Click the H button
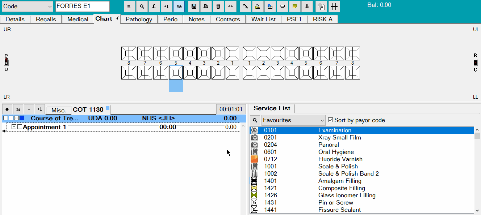481x215 pixels. click(29, 109)
